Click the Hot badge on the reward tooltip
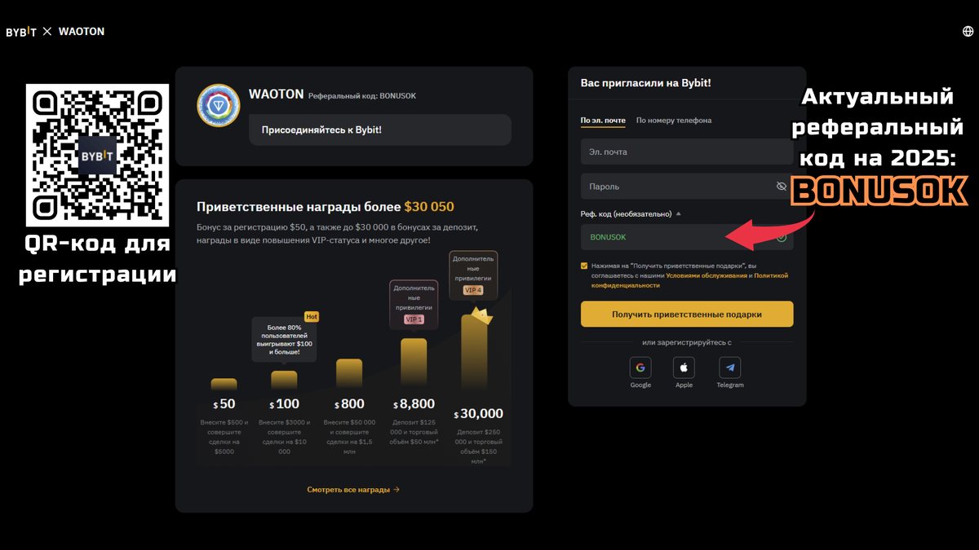979x550 pixels. click(312, 316)
